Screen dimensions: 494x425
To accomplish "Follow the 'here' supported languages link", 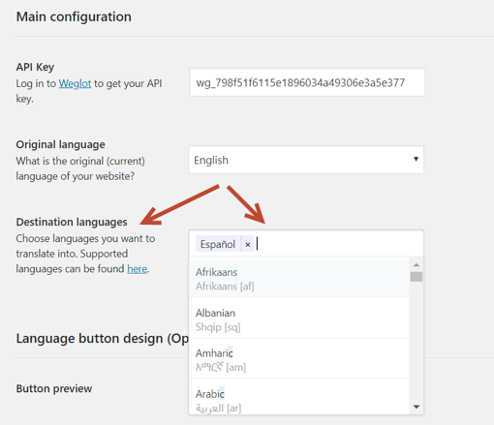I will [x=137, y=269].
